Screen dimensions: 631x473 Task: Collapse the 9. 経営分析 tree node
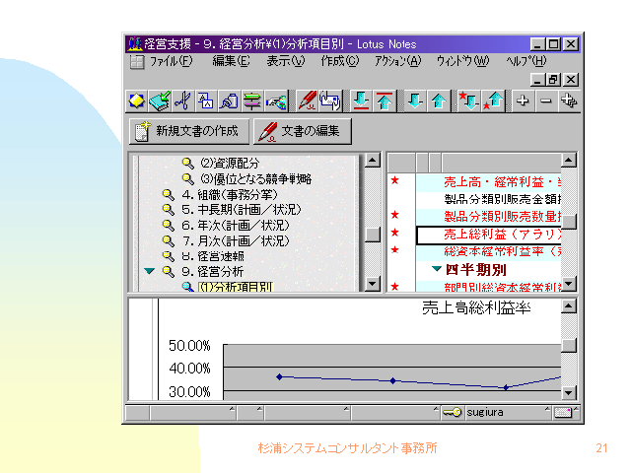(149, 271)
